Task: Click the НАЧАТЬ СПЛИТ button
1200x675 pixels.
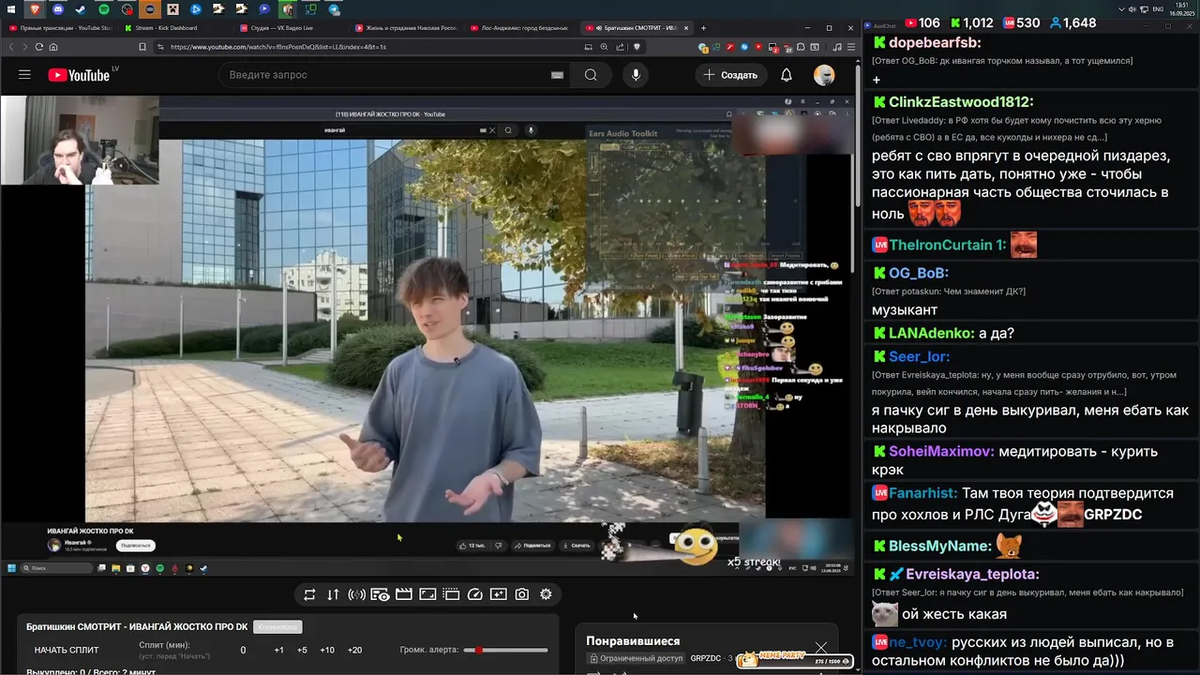Action: (67, 650)
